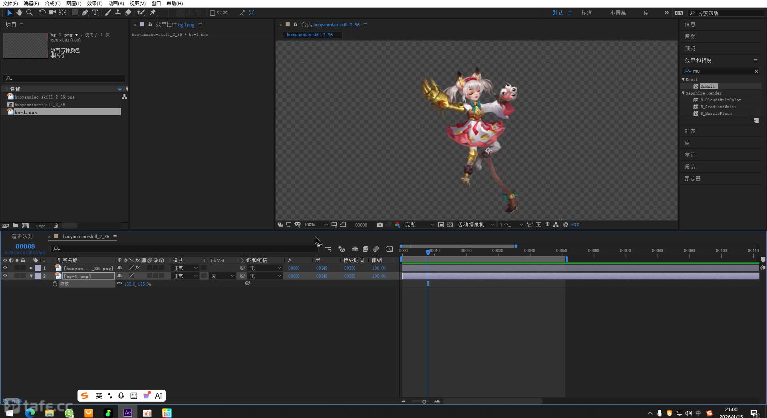Select the Pen tool
Viewport: 767px width, 418px height.
(85, 13)
